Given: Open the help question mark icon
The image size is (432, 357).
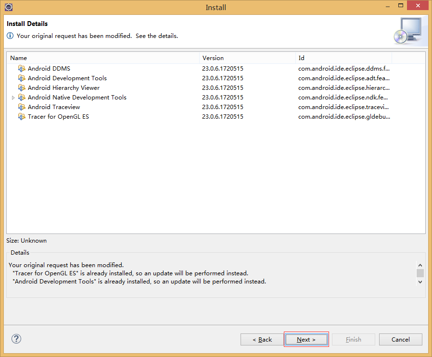Looking at the screenshot, I should point(16,339).
